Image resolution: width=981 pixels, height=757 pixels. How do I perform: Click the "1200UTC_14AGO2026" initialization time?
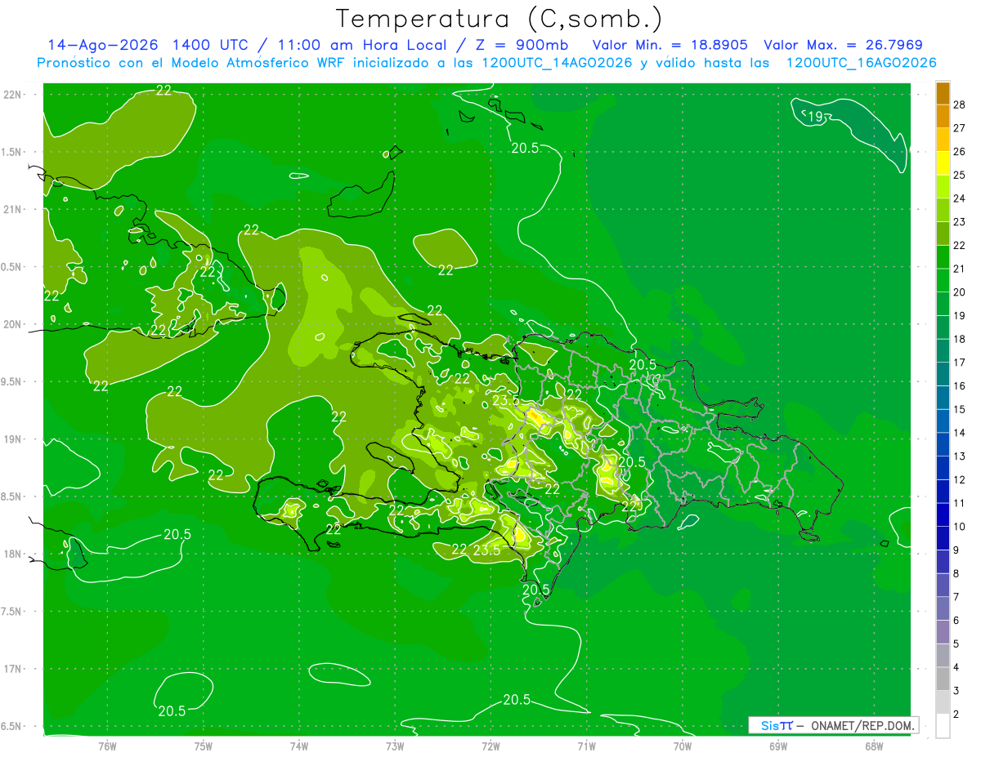pyautogui.click(x=554, y=63)
